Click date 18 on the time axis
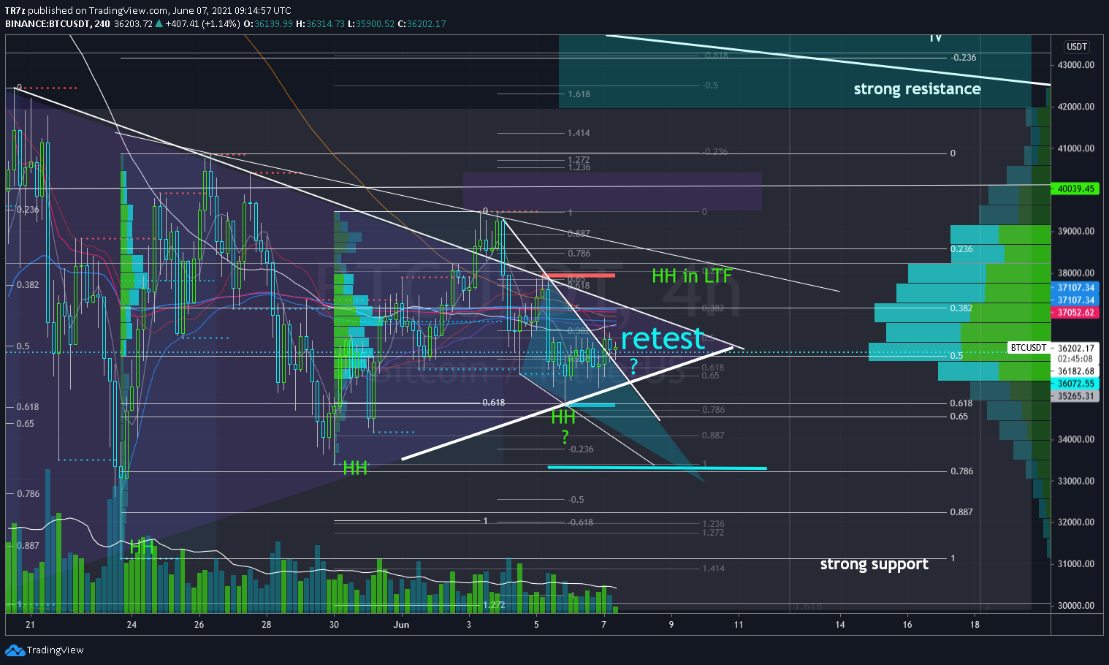1109x665 pixels. [975, 624]
